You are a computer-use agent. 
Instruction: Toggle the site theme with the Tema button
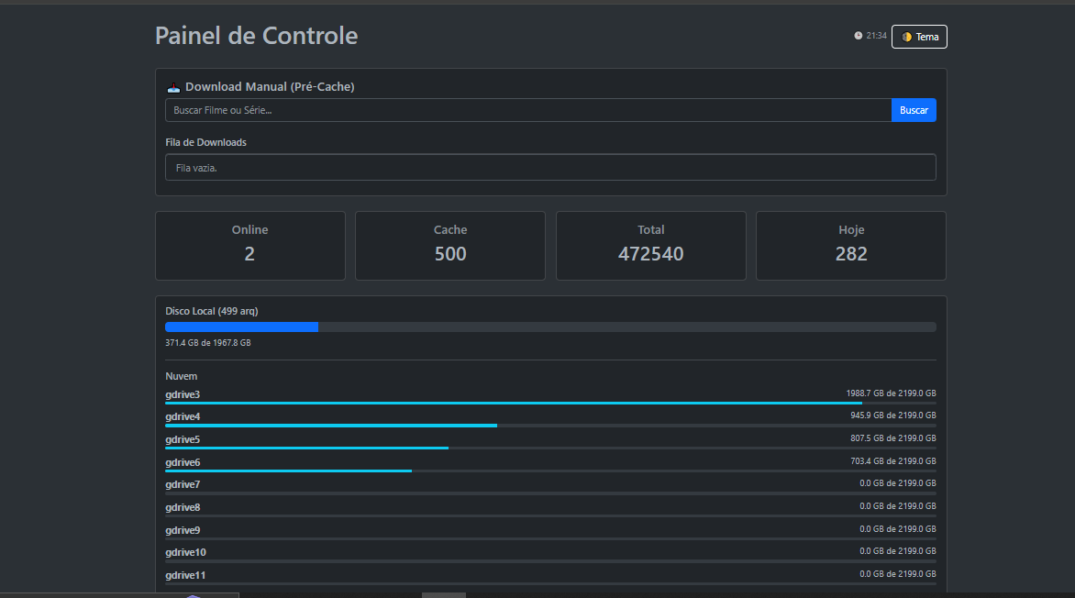point(919,37)
